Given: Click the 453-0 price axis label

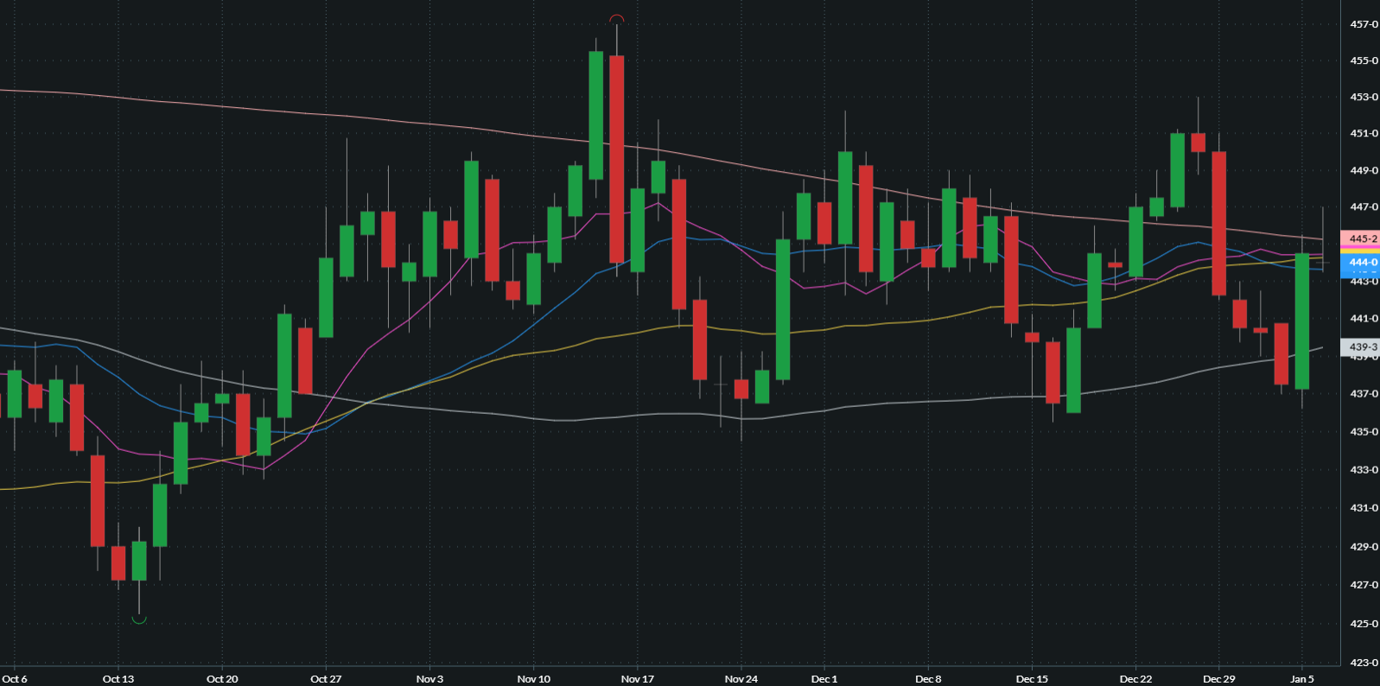Looking at the screenshot, I should [x=1364, y=97].
